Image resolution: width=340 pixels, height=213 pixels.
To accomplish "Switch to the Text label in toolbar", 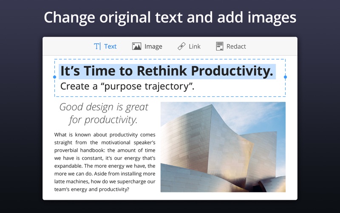I will [110, 46].
